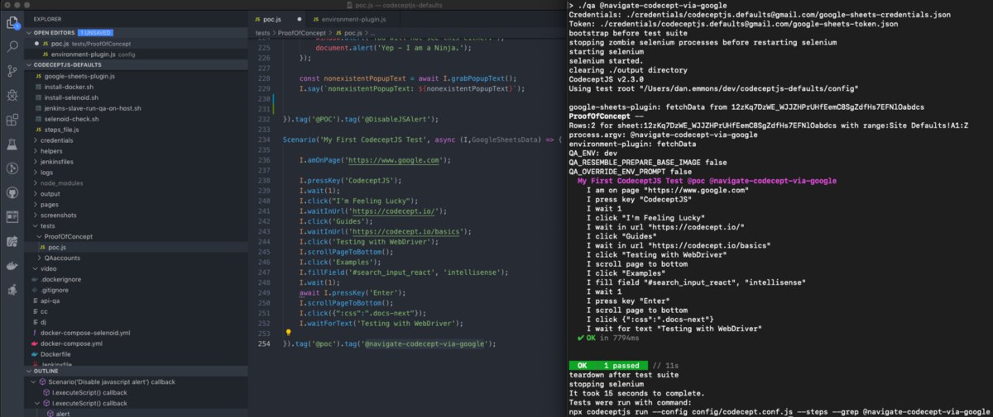Open the Docker whale icon in activity bar

(x=12, y=266)
